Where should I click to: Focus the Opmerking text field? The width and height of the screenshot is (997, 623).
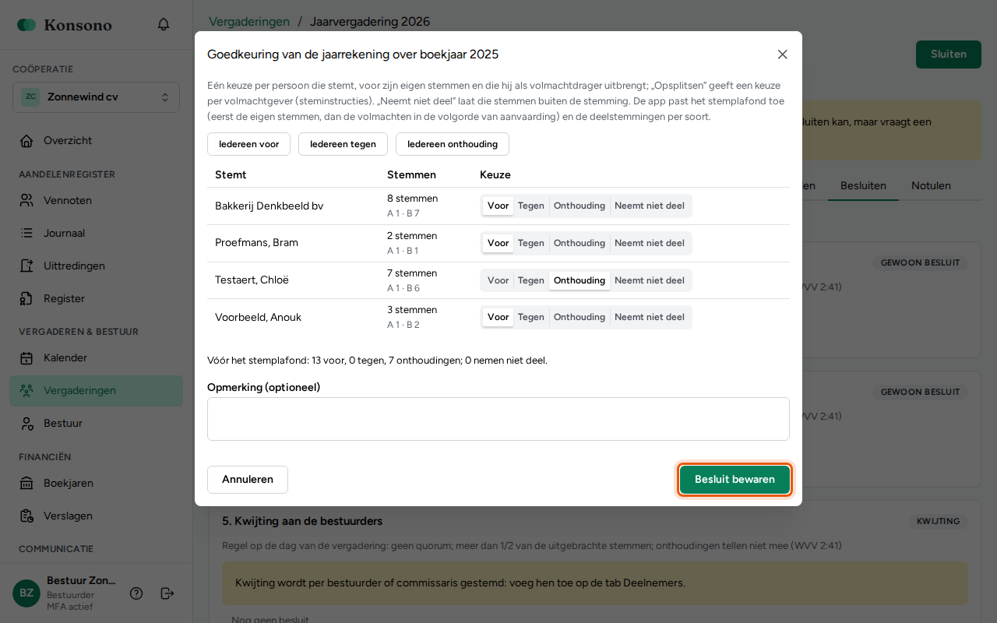[498, 419]
